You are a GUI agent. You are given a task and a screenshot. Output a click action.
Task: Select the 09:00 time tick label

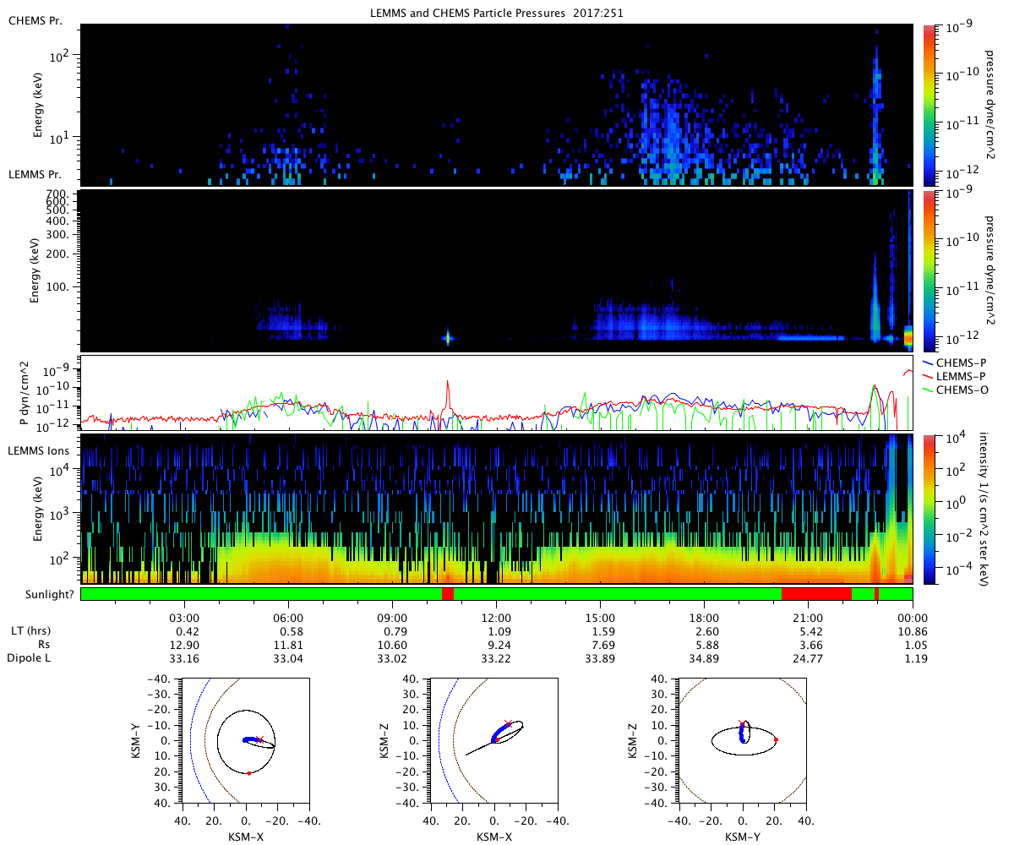pos(392,619)
